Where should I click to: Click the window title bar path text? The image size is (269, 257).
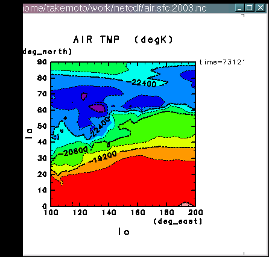tap(115, 8)
